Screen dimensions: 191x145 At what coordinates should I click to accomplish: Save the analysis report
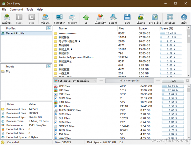127,19
